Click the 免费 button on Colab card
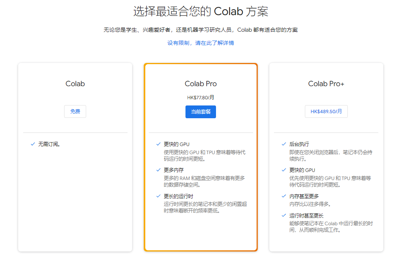This screenshot has width=398, height=260. (x=75, y=111)
